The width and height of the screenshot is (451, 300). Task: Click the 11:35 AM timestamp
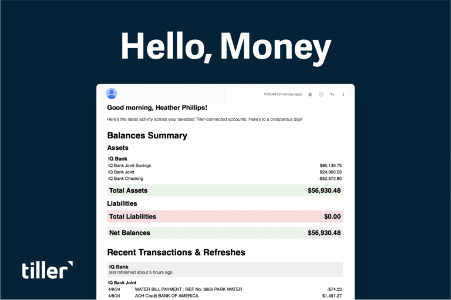(282, 94)
